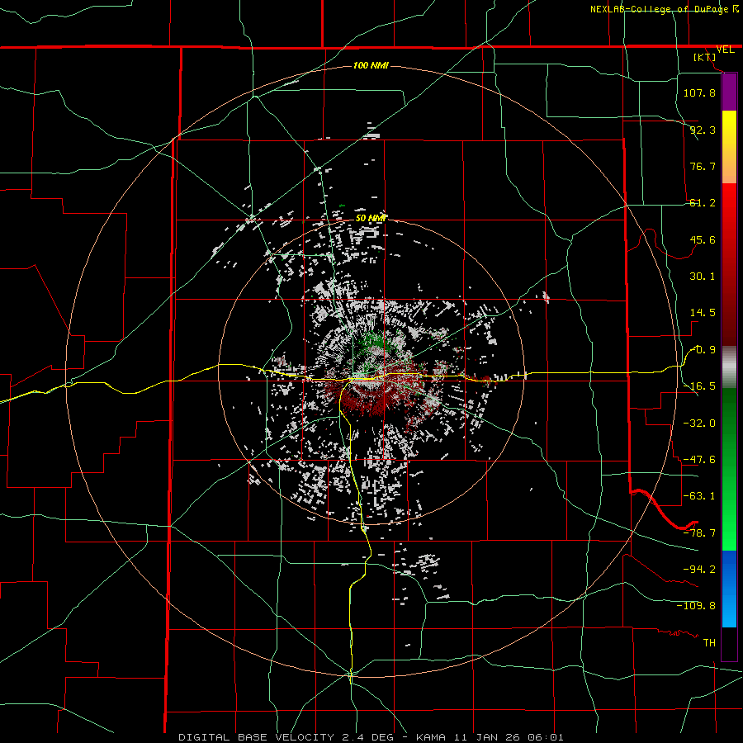Click the -94.2 velocity scale value
The width and height of the screenshot is (743, 743).
(x=699, y=569)
